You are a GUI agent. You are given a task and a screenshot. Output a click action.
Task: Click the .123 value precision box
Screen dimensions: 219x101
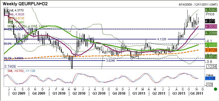209,85
